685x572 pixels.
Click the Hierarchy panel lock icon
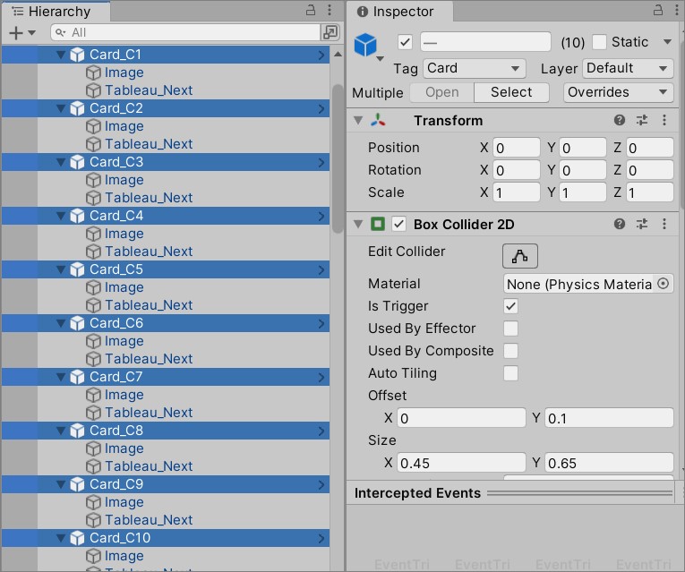(311, 10)
